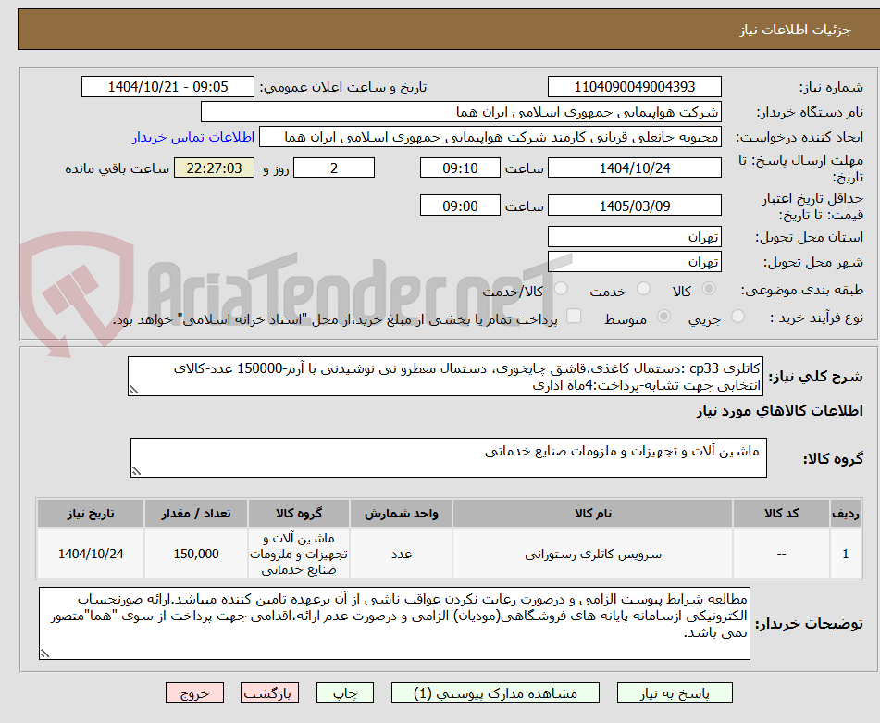
Task: Click the resize arrow icon in the گروه کالا box
Action: click(x=135, y=469)
